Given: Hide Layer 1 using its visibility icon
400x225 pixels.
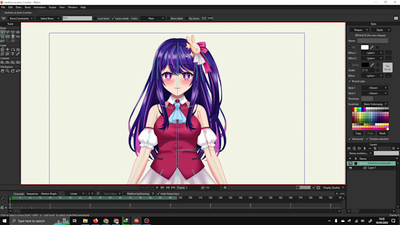Looking at the screenshot, I should (350, 167).
